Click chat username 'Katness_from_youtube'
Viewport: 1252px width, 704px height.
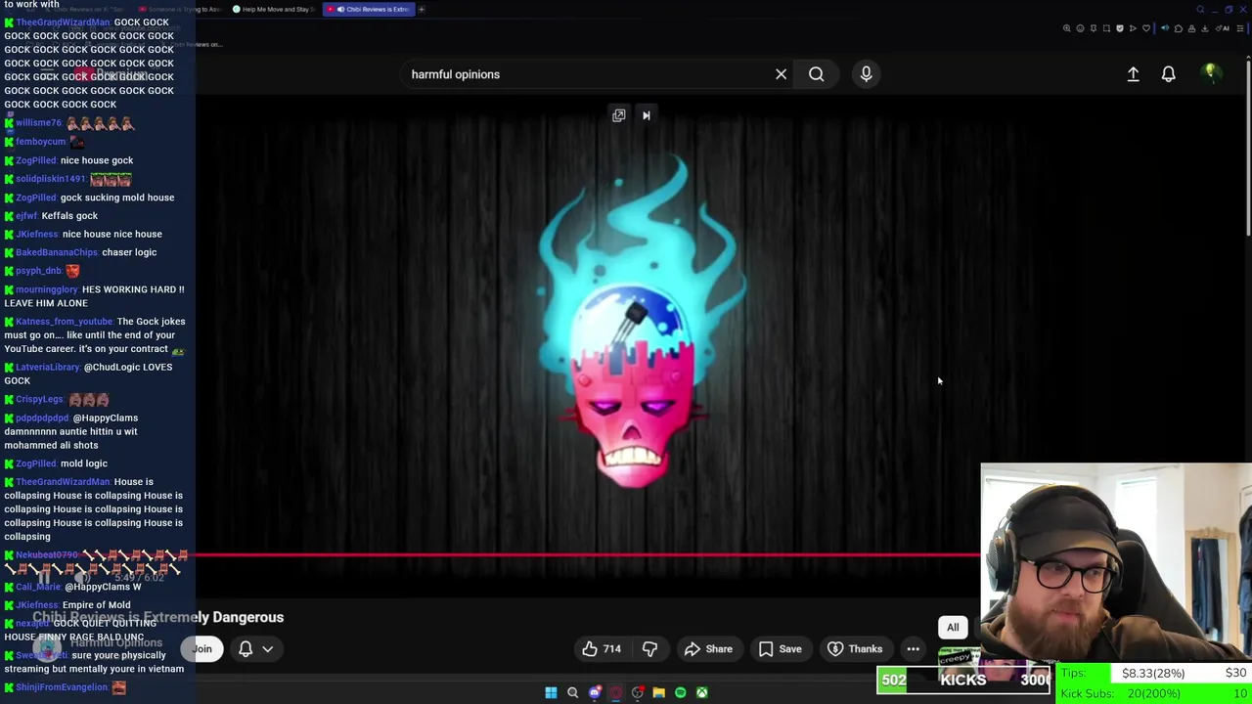tap(64, 322)
